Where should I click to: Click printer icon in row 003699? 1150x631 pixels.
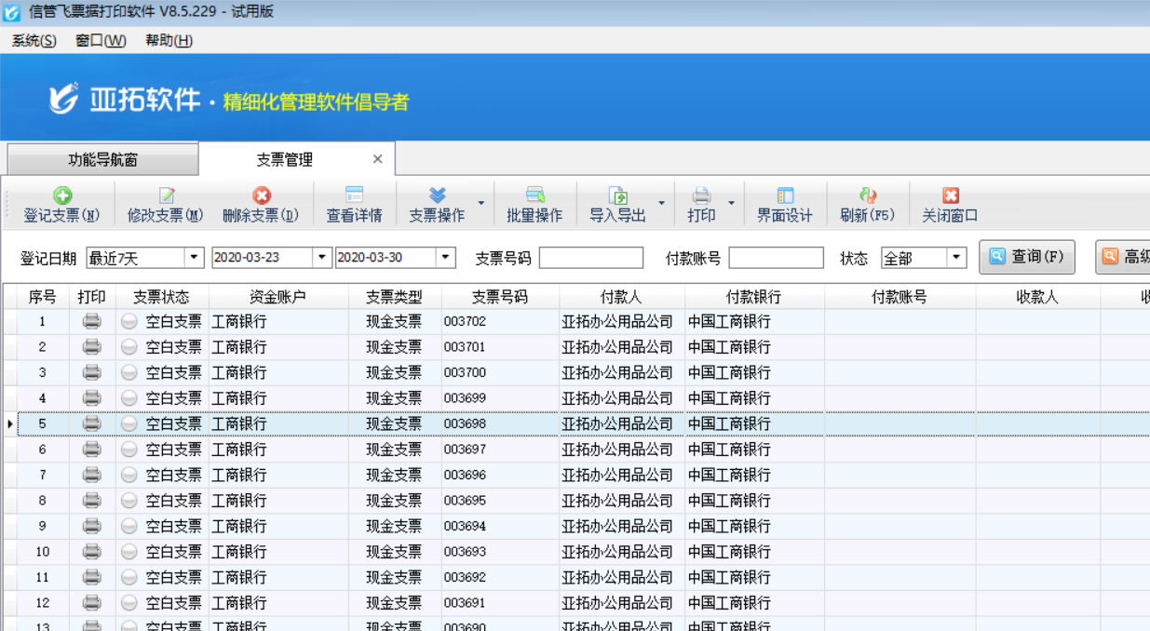[92, 397]
